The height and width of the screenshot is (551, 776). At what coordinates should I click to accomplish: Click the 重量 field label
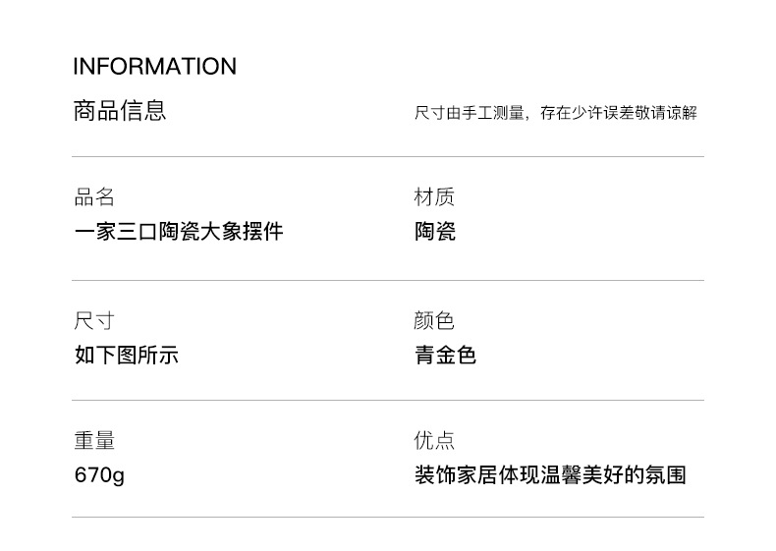point(94,441)
